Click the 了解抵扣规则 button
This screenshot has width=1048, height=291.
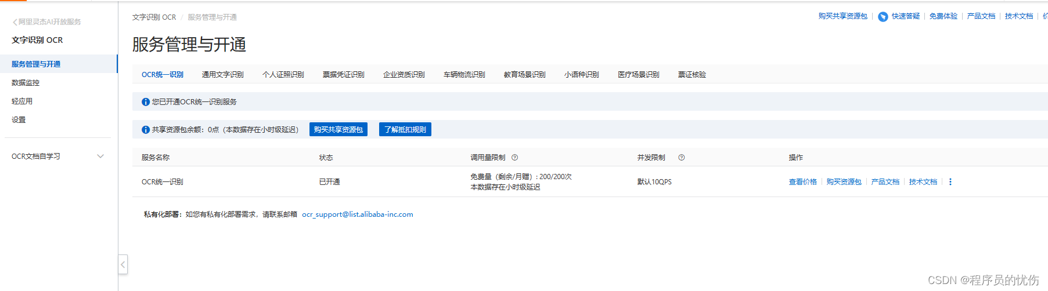pos(405,130)
